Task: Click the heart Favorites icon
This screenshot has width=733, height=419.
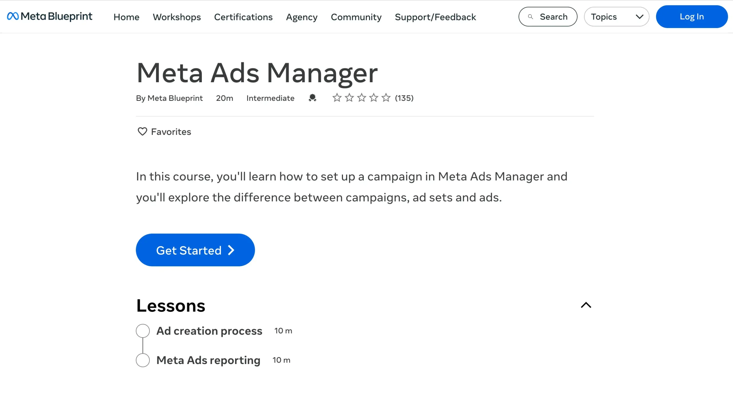Action: (x=142, y=131)
